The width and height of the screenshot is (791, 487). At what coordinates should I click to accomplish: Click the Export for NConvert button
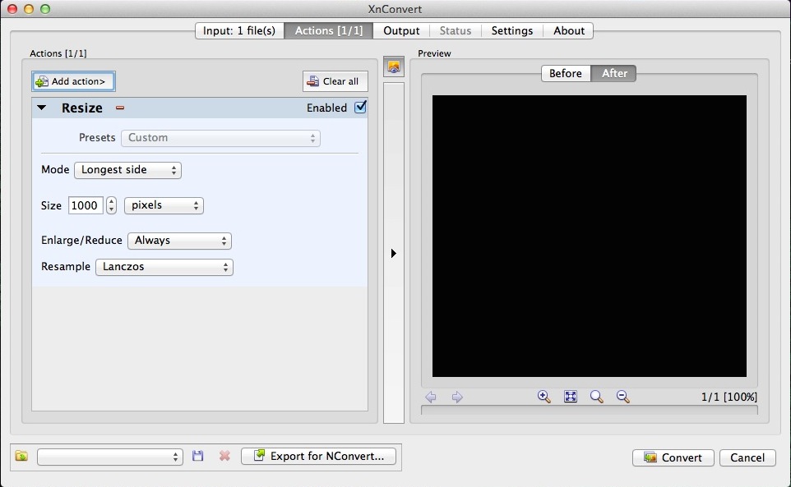pos(319,456)
